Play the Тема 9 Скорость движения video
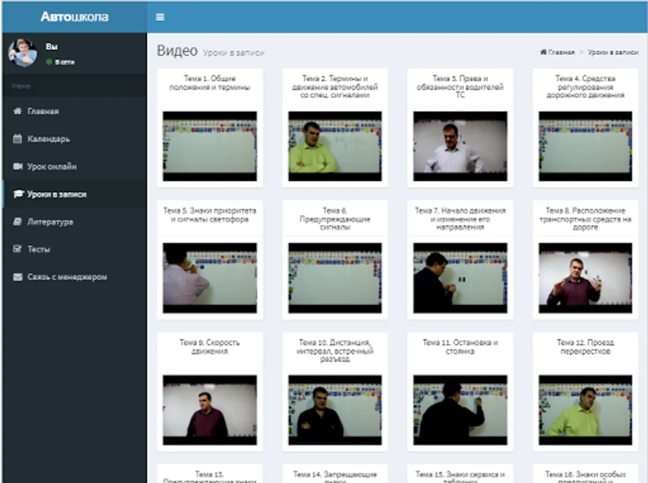The height and width of the screenshot is (483, 648). coord(210,410)
